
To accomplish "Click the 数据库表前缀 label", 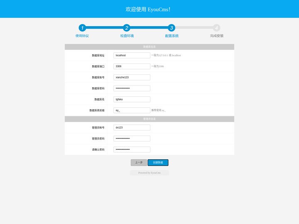I will coord(97,110).
